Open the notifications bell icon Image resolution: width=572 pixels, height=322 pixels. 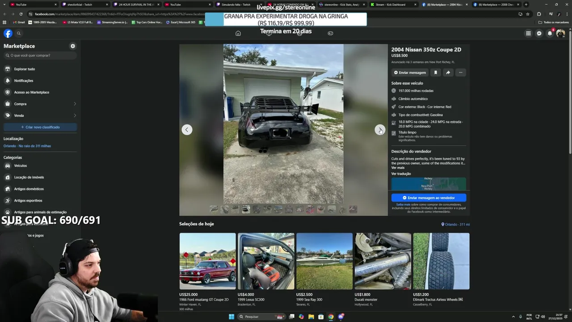pos(550,33)
